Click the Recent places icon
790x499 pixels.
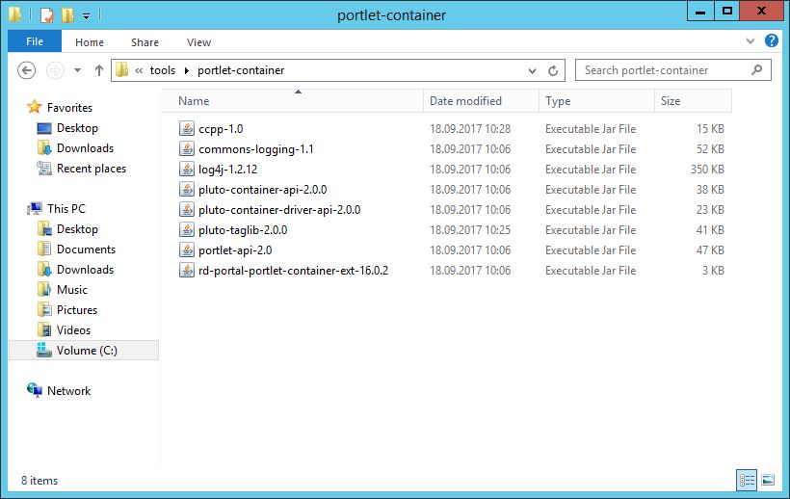click(44, 169)
